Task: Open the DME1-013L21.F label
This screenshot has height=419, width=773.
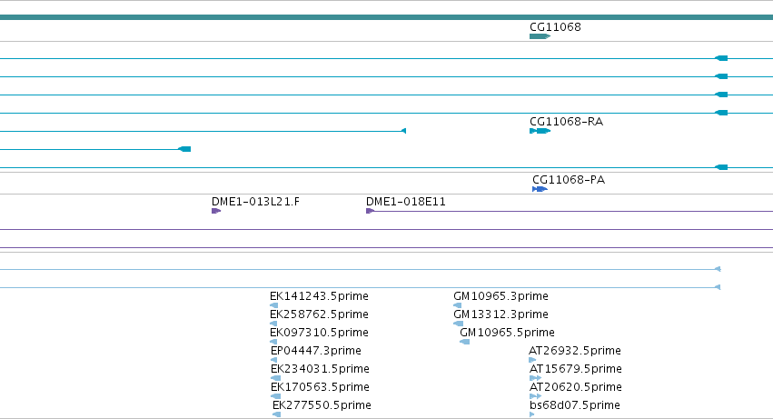Action: point(255,202)
